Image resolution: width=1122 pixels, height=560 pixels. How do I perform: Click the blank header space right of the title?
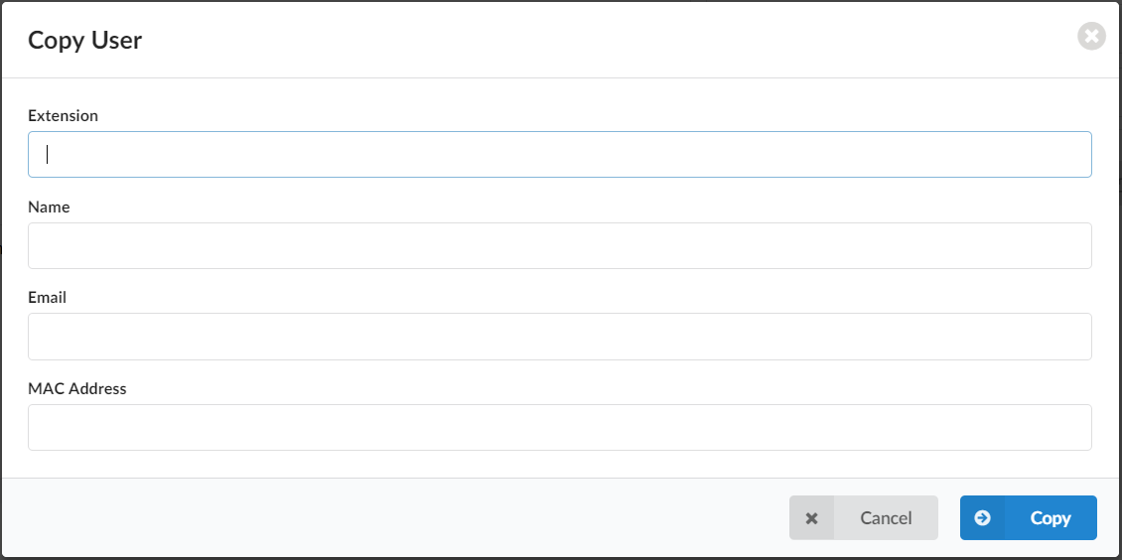pos(596,40)
